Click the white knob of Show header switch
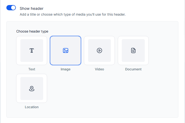The image size is (185, 123). tap(13, 8)
